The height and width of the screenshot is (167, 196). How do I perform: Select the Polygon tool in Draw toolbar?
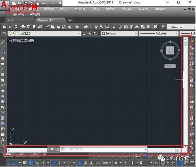pyautogui.click(x=3, y=58)
